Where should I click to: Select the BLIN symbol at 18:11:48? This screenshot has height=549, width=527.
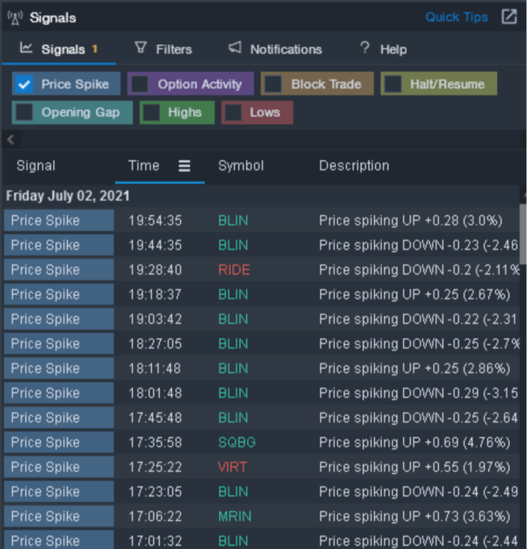pos(233,368)
